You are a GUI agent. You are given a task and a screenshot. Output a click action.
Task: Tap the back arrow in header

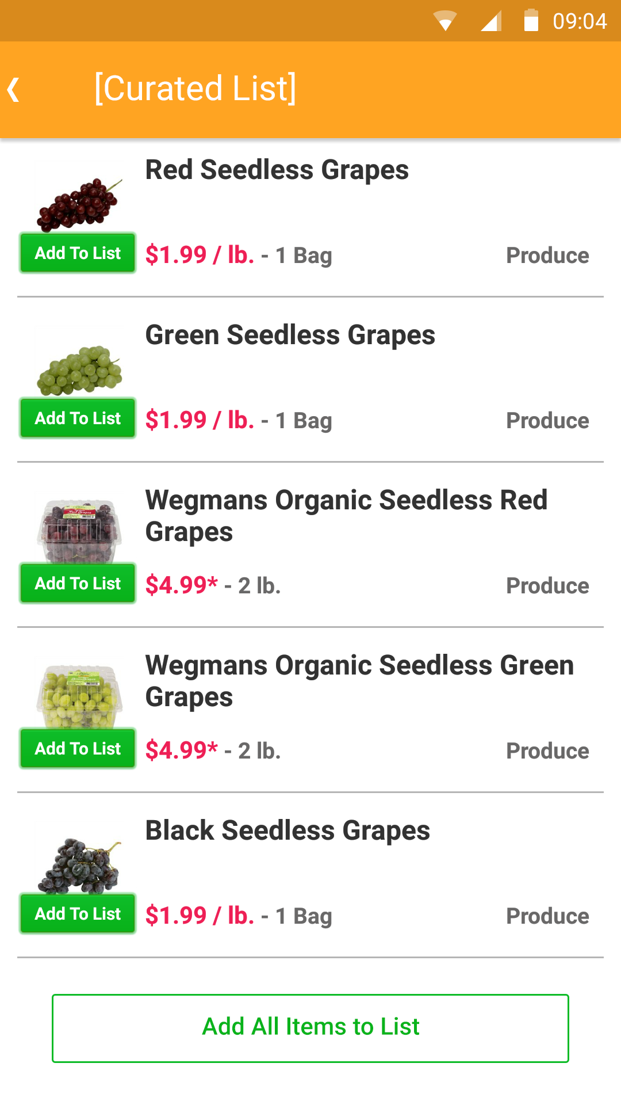[14, 90]
